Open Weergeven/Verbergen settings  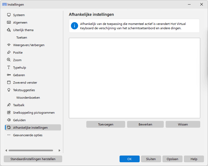pyautogui.click(x=33, y=45)
